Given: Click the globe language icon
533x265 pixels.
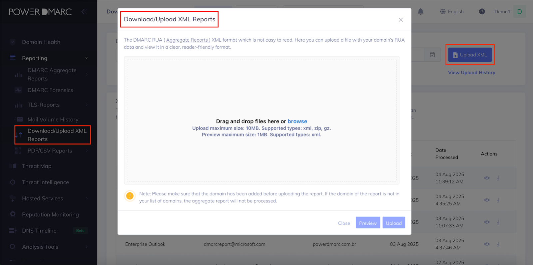Looking at the screenshot, I should (x=443, y=11).
